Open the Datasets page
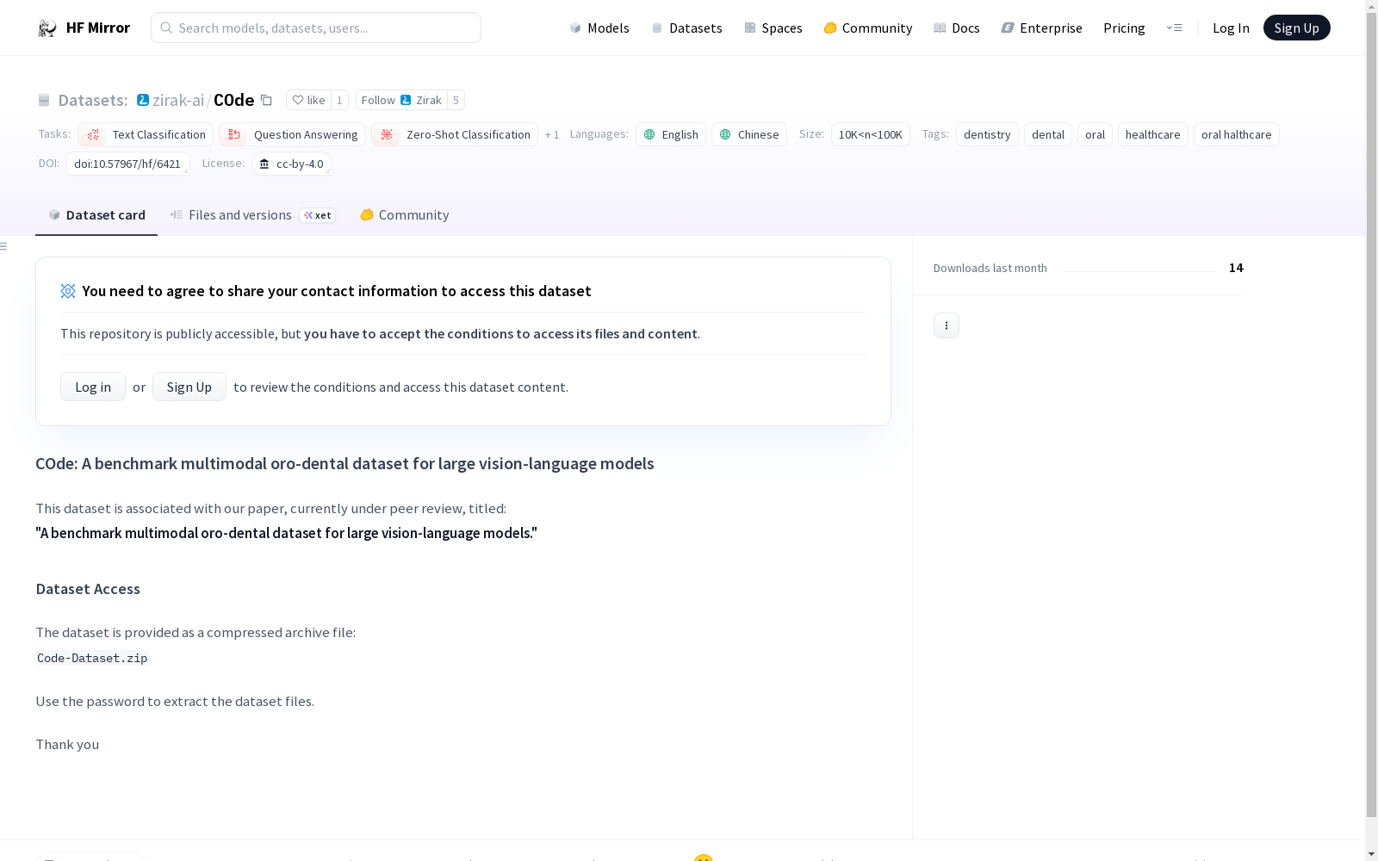 click(686, 28)
